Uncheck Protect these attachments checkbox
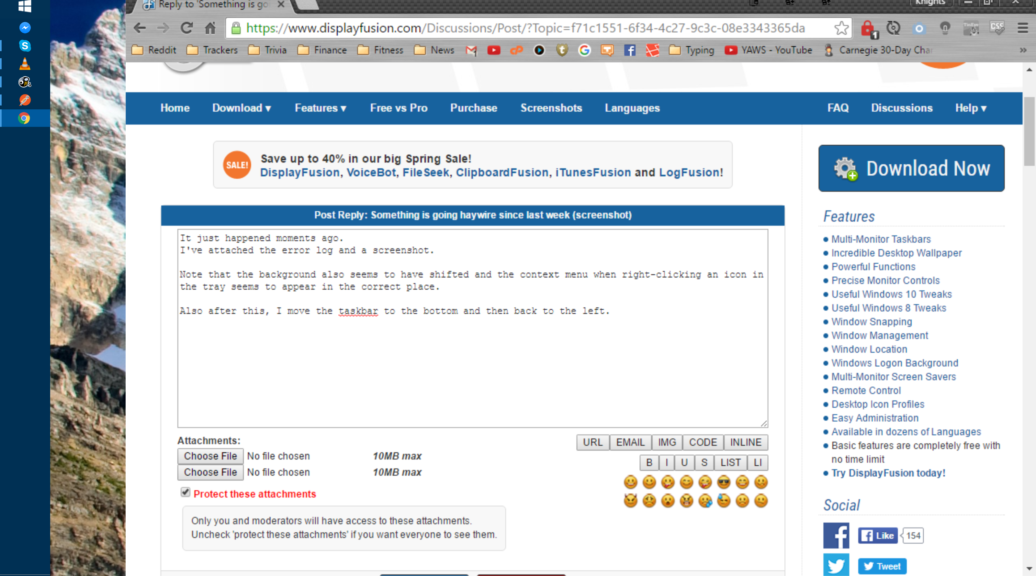Screen dimensions: 1036x576 point(186,492)
